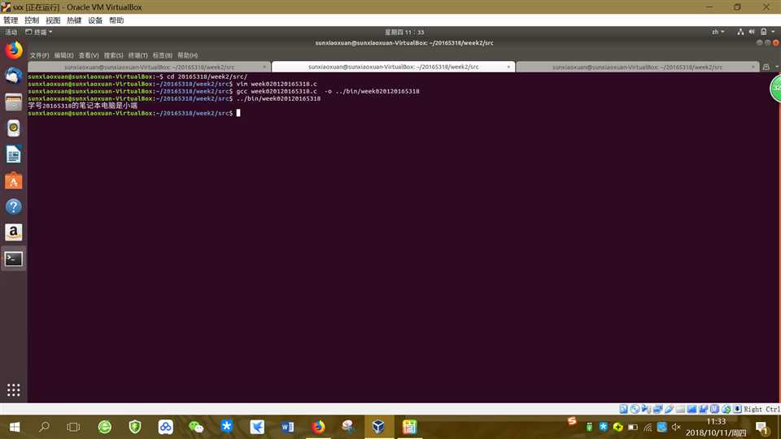Click the VirtualBox USB status icon
Image resolution: width=781 pixels, height=439 pixels.
[x=669, y=409]
